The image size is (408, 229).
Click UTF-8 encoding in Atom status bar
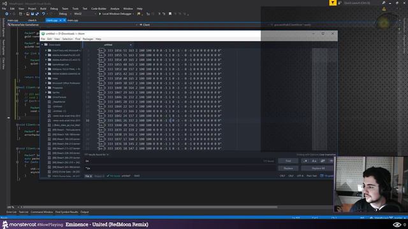[300, 176]
